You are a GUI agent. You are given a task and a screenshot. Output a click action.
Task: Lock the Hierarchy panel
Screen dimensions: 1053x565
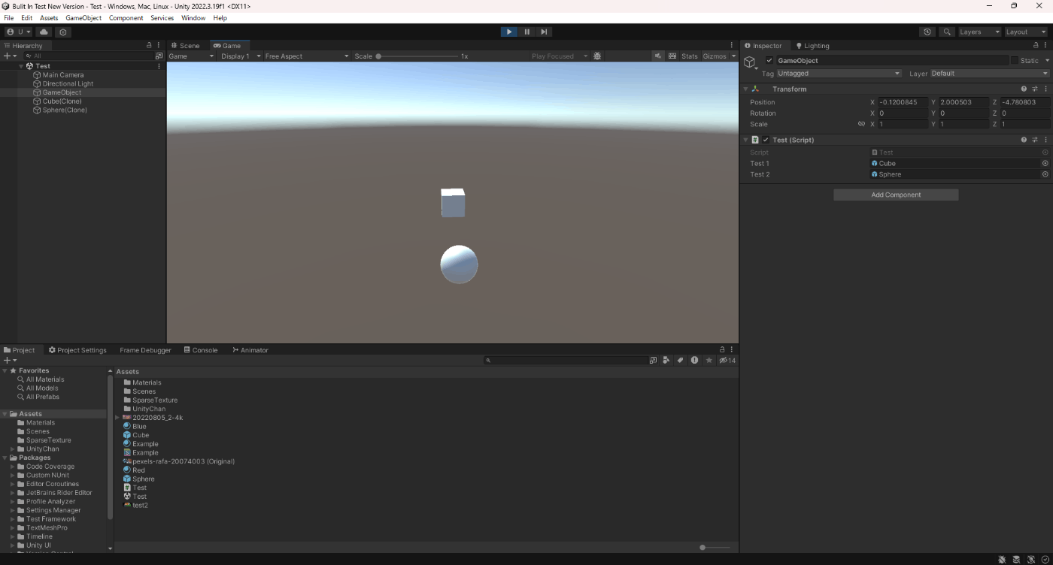click(x=149, y=45)
